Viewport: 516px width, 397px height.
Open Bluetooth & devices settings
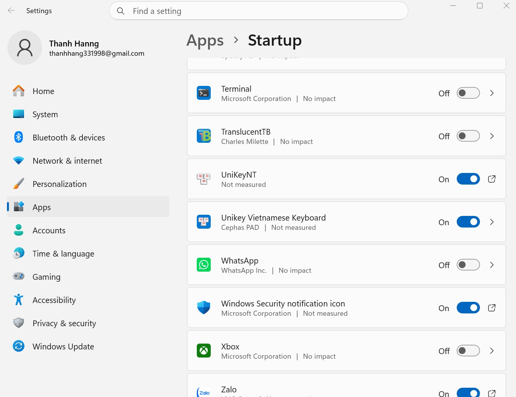click(88, 137)
